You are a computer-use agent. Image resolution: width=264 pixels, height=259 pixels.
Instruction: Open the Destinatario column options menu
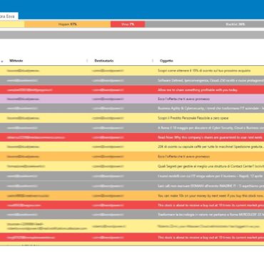[153, 61]
